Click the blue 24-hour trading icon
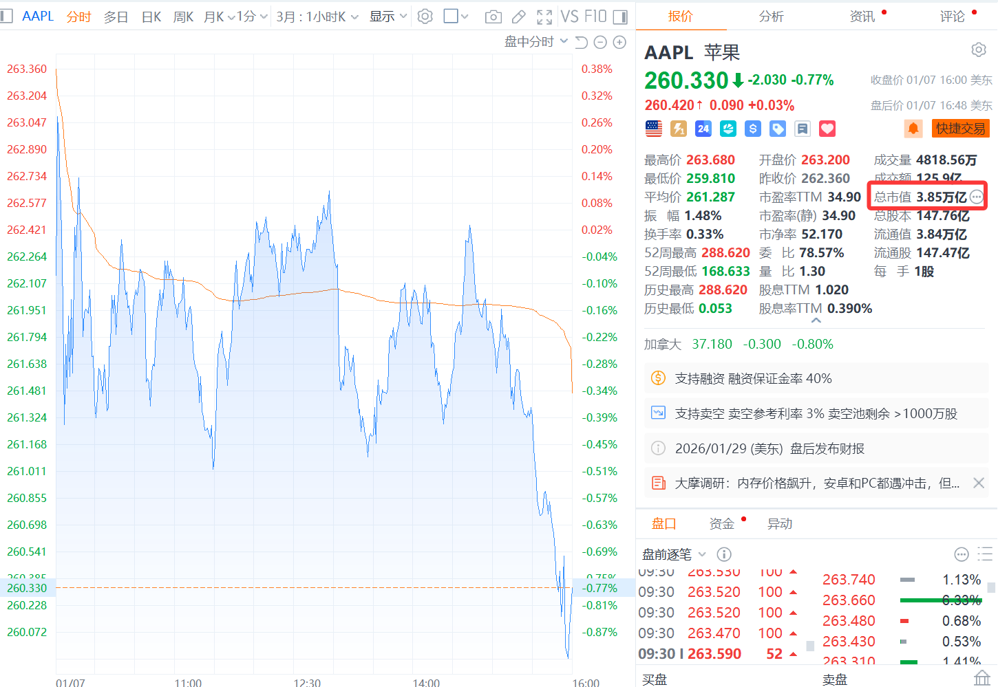The width and height of the screenshot is (998, 687). 703,129
